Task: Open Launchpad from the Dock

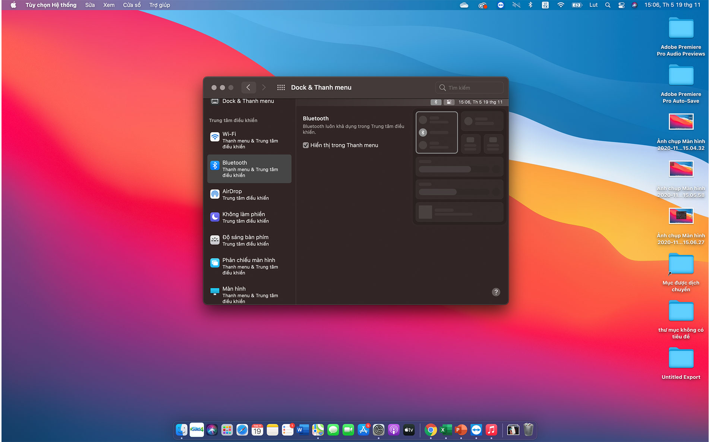Action: coord(227,430)
